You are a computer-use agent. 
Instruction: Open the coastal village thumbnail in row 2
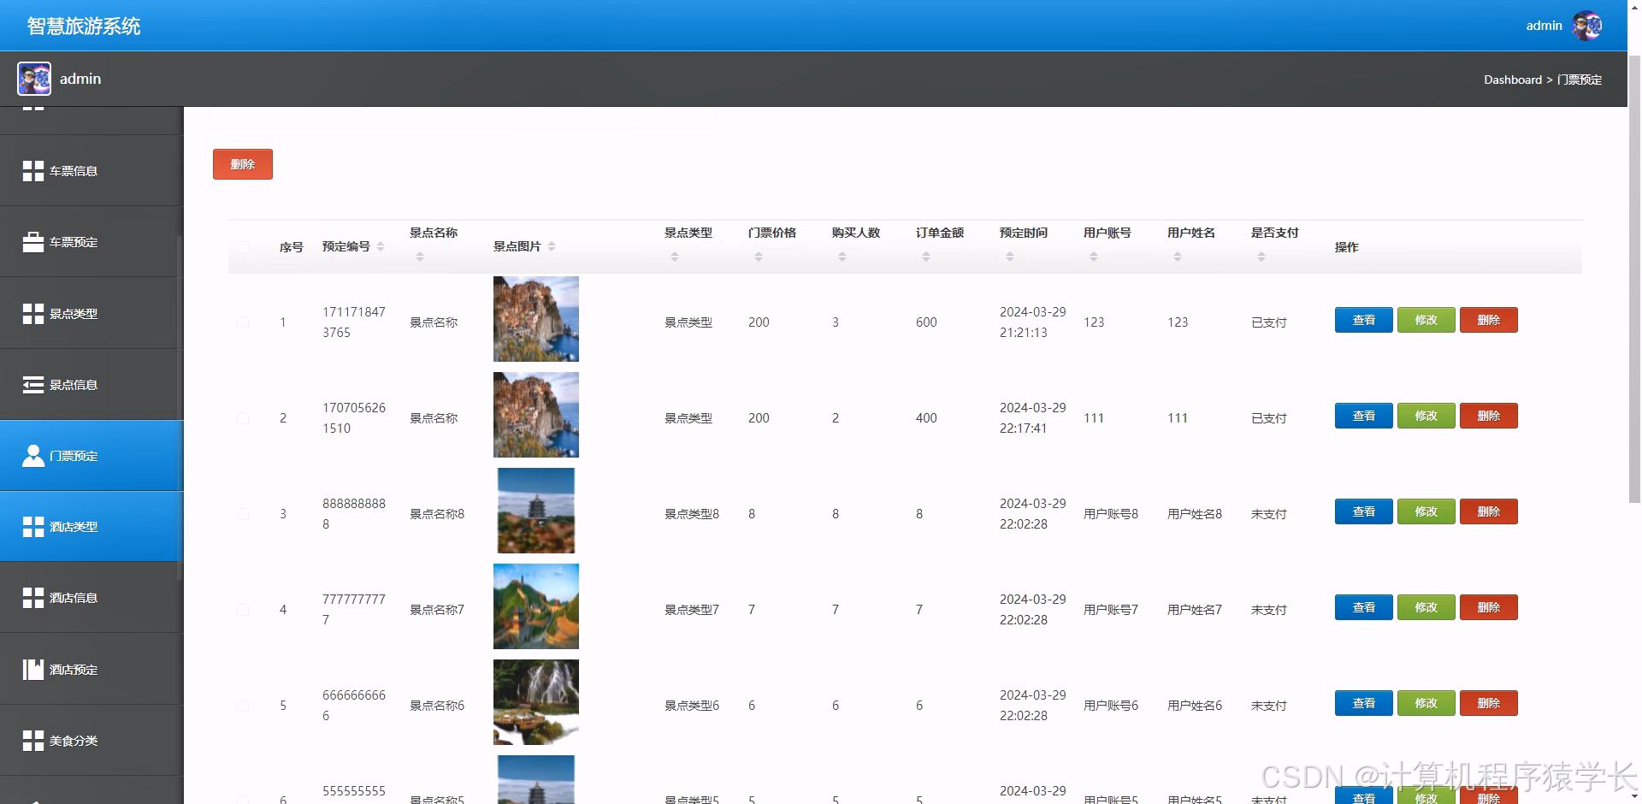pyautogui.click(x=536, y=415)
